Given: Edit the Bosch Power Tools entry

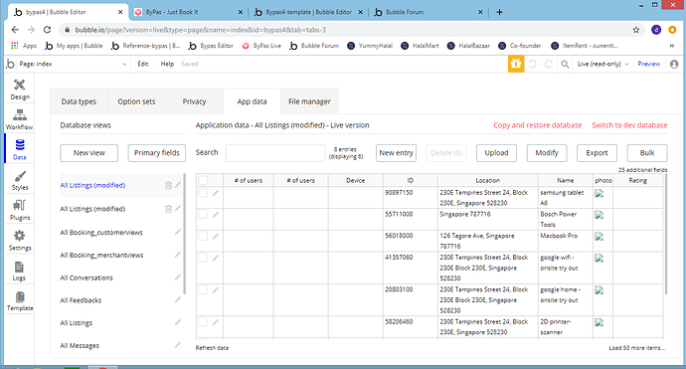Looking at the screenshot, I should click(216, 215).
